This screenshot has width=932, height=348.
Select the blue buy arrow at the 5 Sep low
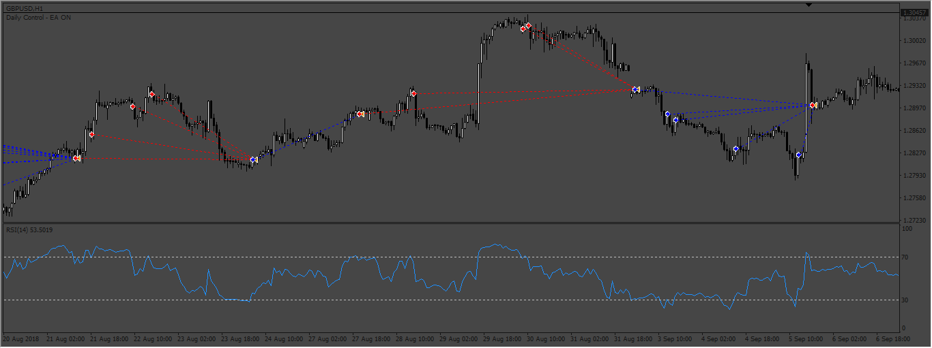coord(798,155)
